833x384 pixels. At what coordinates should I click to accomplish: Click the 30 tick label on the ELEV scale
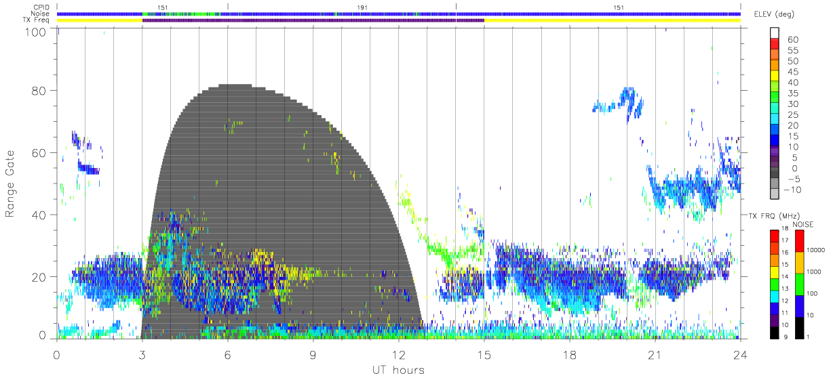click(792, 104)
